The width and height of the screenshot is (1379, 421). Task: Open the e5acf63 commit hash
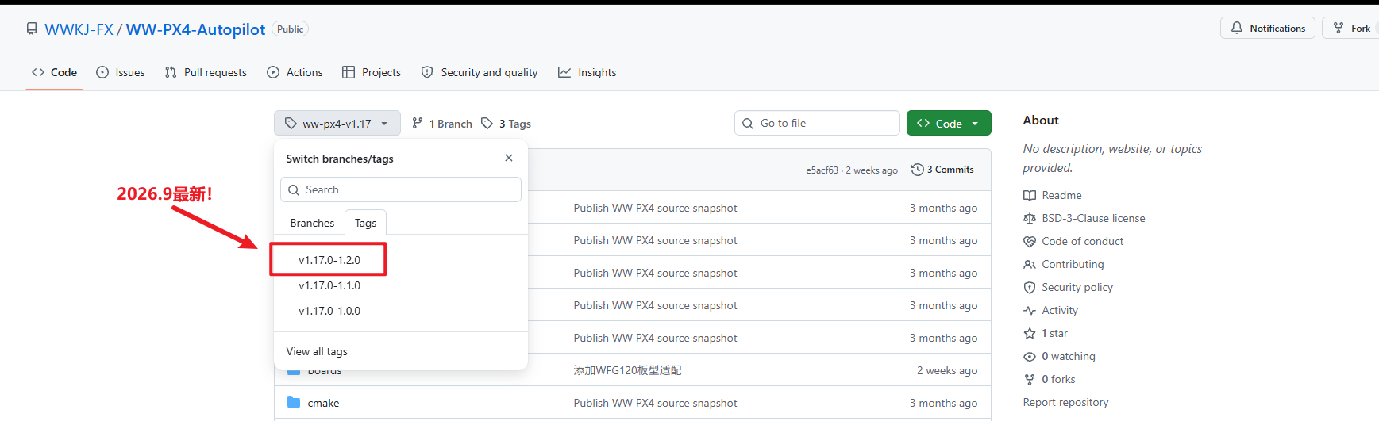(x=822, y=170)
